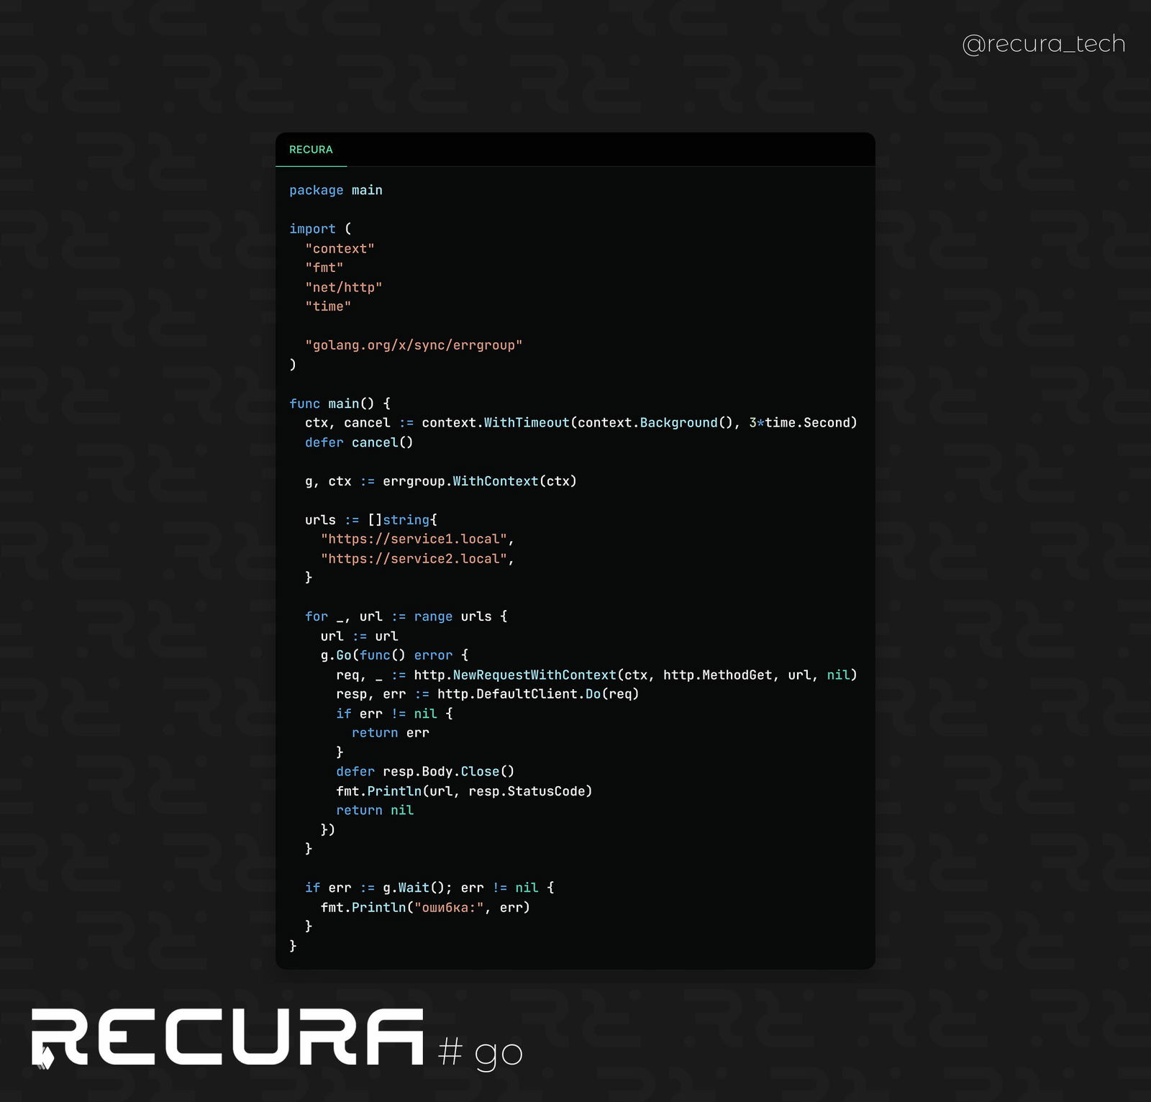The width and height of the screenshot is (1151, 1102).
Task: Open the @recura_tech handle
Action: [x=1043, y=44]
